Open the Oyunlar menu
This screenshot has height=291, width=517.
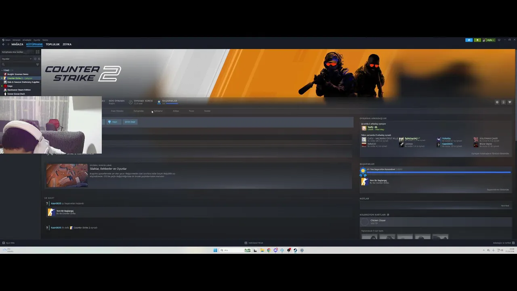37,40
